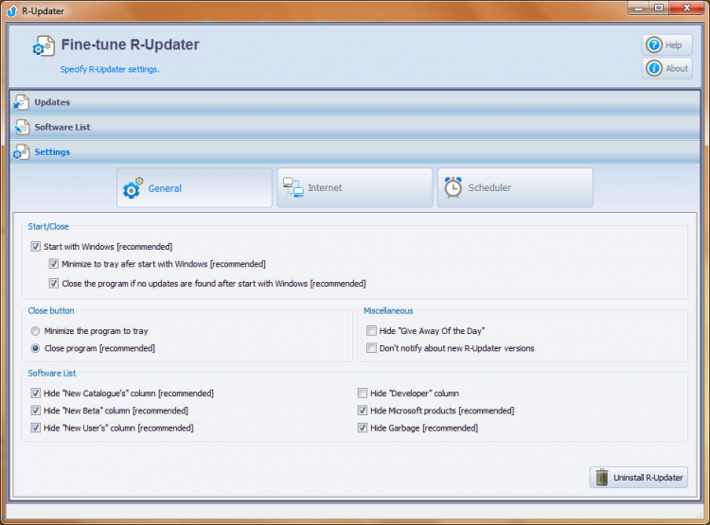Enable Don't notify about new R-Updater versions

[x=371, y=348]
